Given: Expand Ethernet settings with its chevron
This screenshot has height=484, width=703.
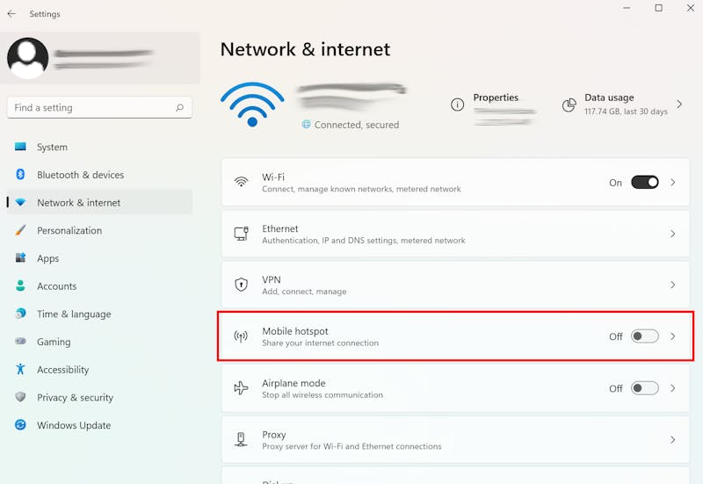Looking at the screenshot, I should click(672, 234).
